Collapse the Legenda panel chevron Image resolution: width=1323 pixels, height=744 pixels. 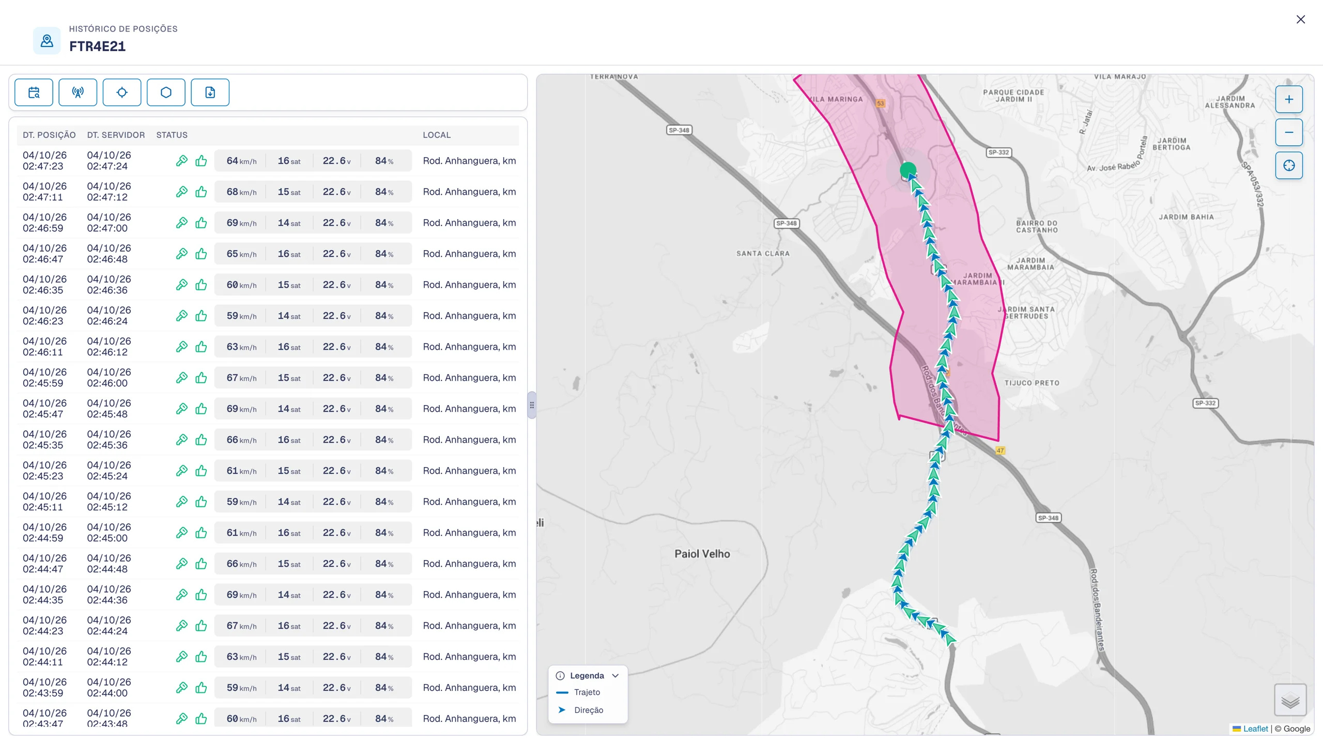tap(616, 676)
